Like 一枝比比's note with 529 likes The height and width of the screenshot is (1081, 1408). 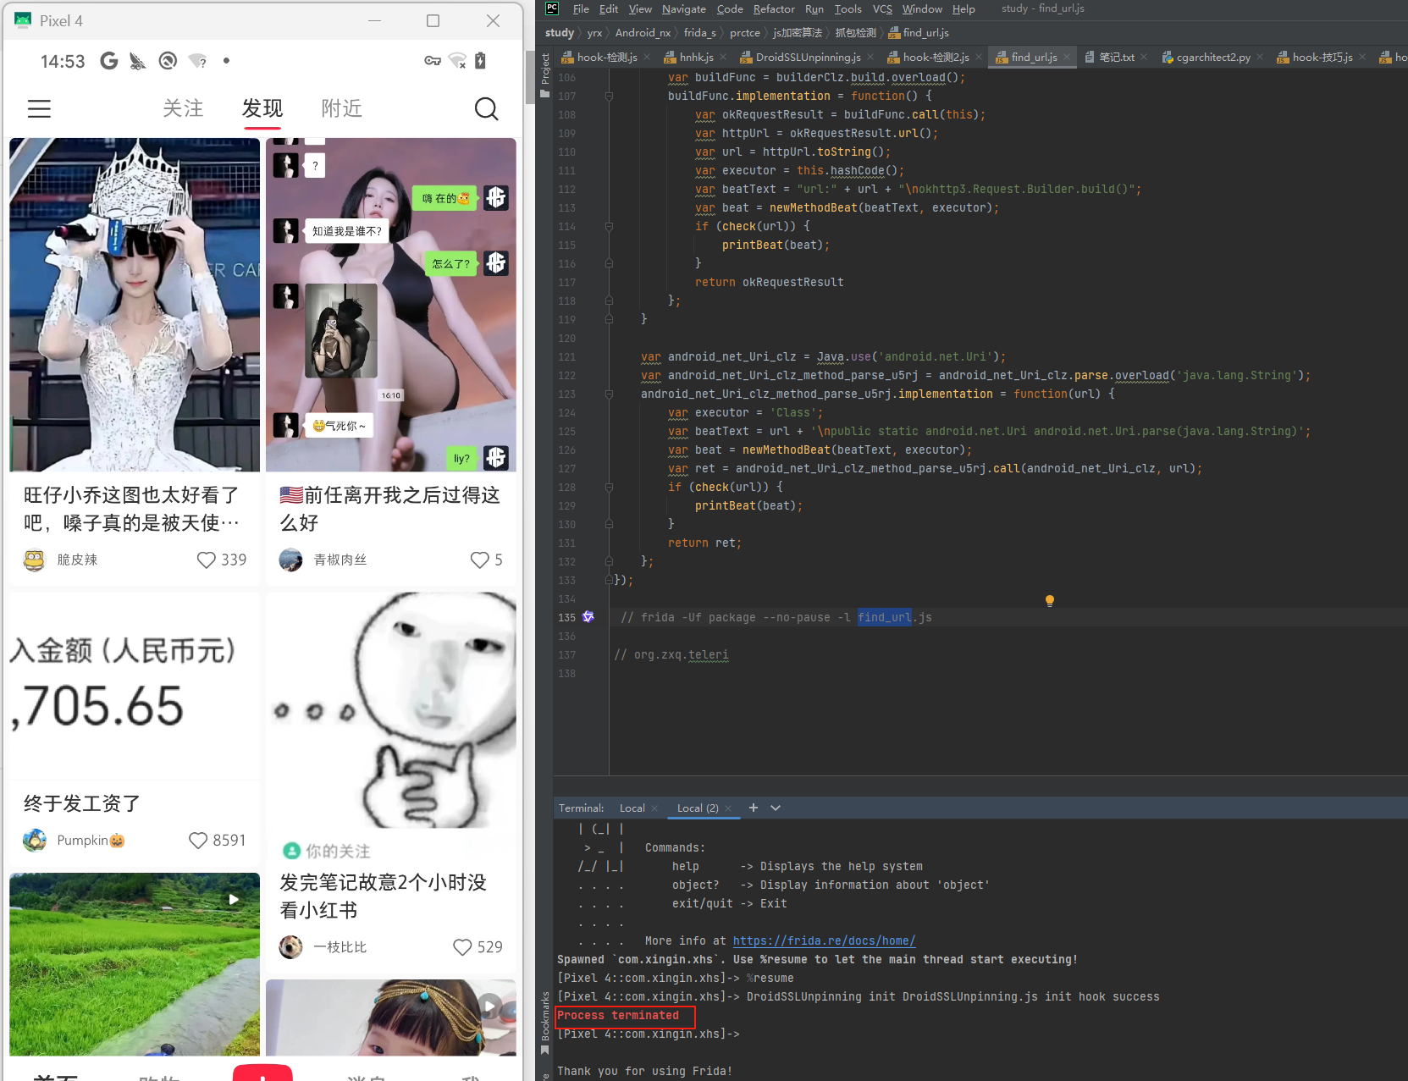click(461, 947)
